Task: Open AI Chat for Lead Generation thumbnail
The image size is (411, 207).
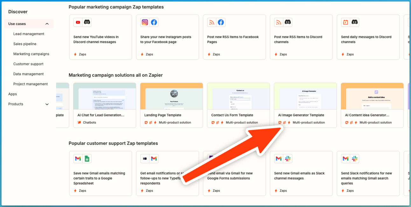Action: click(105, 96)
